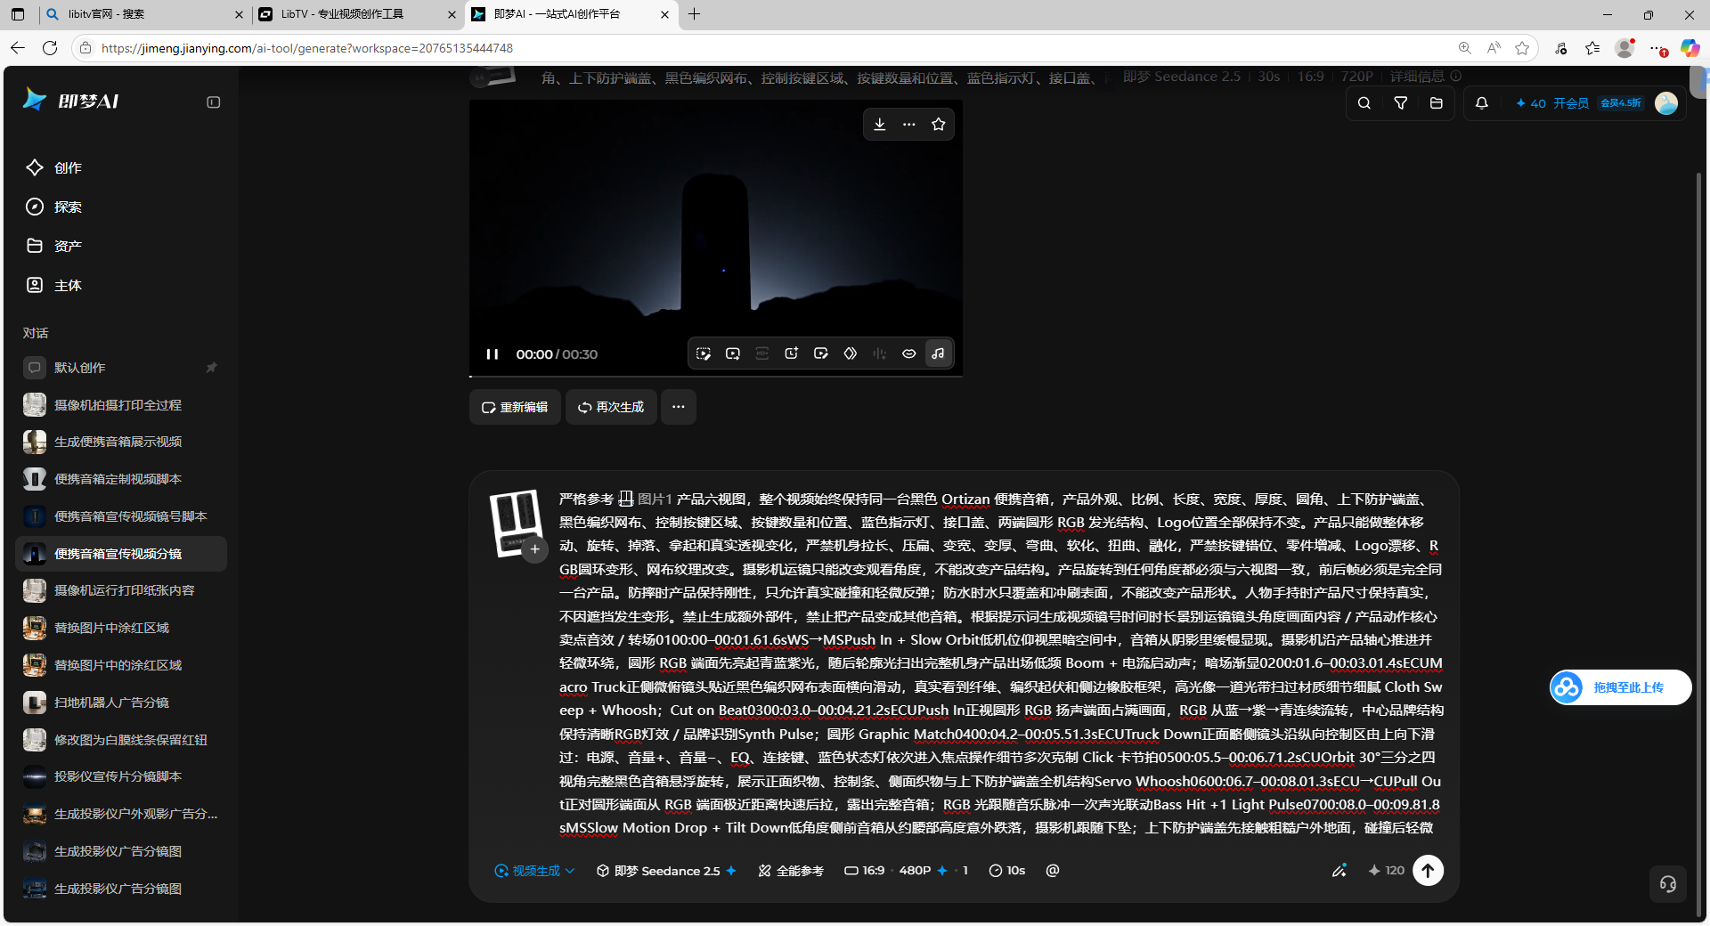This screenshot has width=1710, height=926.
Task: Submit the prompt with the up-arrow button
Action: click(x=1428, y=871)
